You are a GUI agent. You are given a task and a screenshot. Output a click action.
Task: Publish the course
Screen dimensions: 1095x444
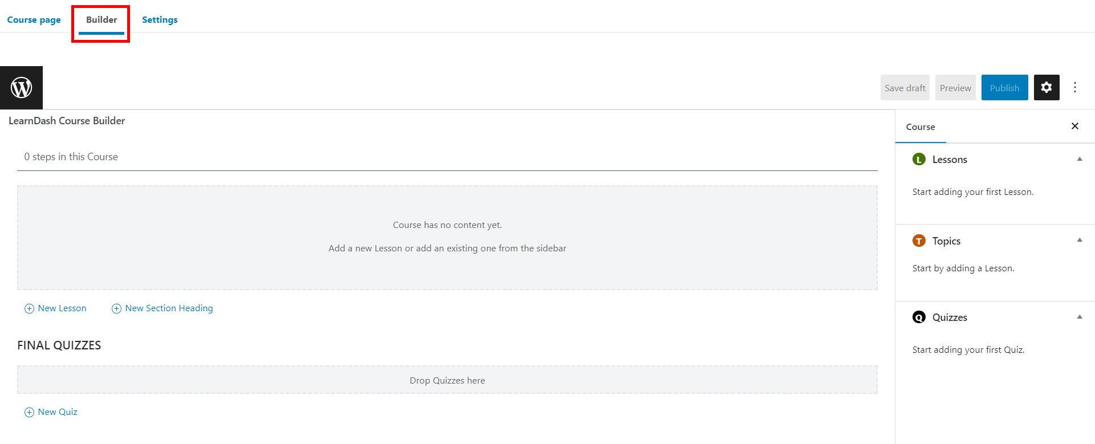1005,88
